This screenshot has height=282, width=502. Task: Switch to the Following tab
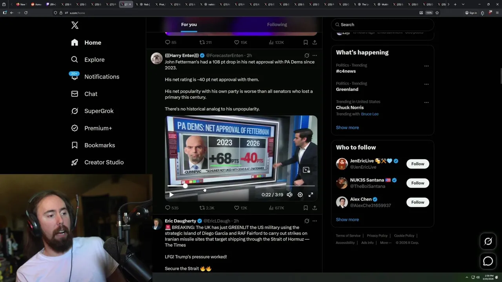277,25
